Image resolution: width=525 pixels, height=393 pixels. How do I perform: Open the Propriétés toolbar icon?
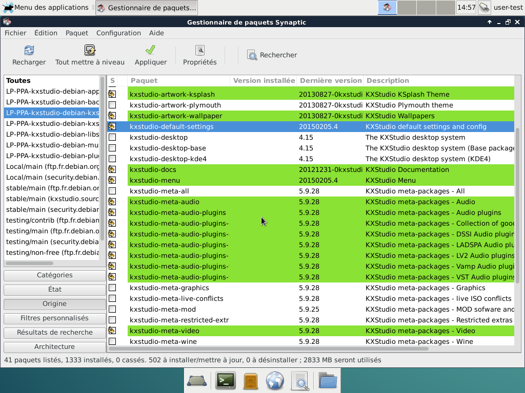[x=199, y=50]
